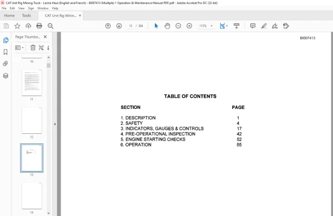Image resolution: width=333 pixels, height=216 pixels.
Task: Open the Bookmarks panel icon
Action: click(6, 52)
